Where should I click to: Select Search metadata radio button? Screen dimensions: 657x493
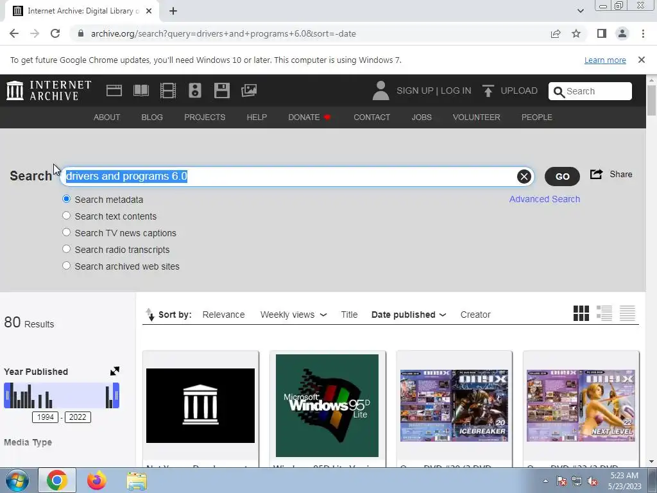click(x=66, y=199)
